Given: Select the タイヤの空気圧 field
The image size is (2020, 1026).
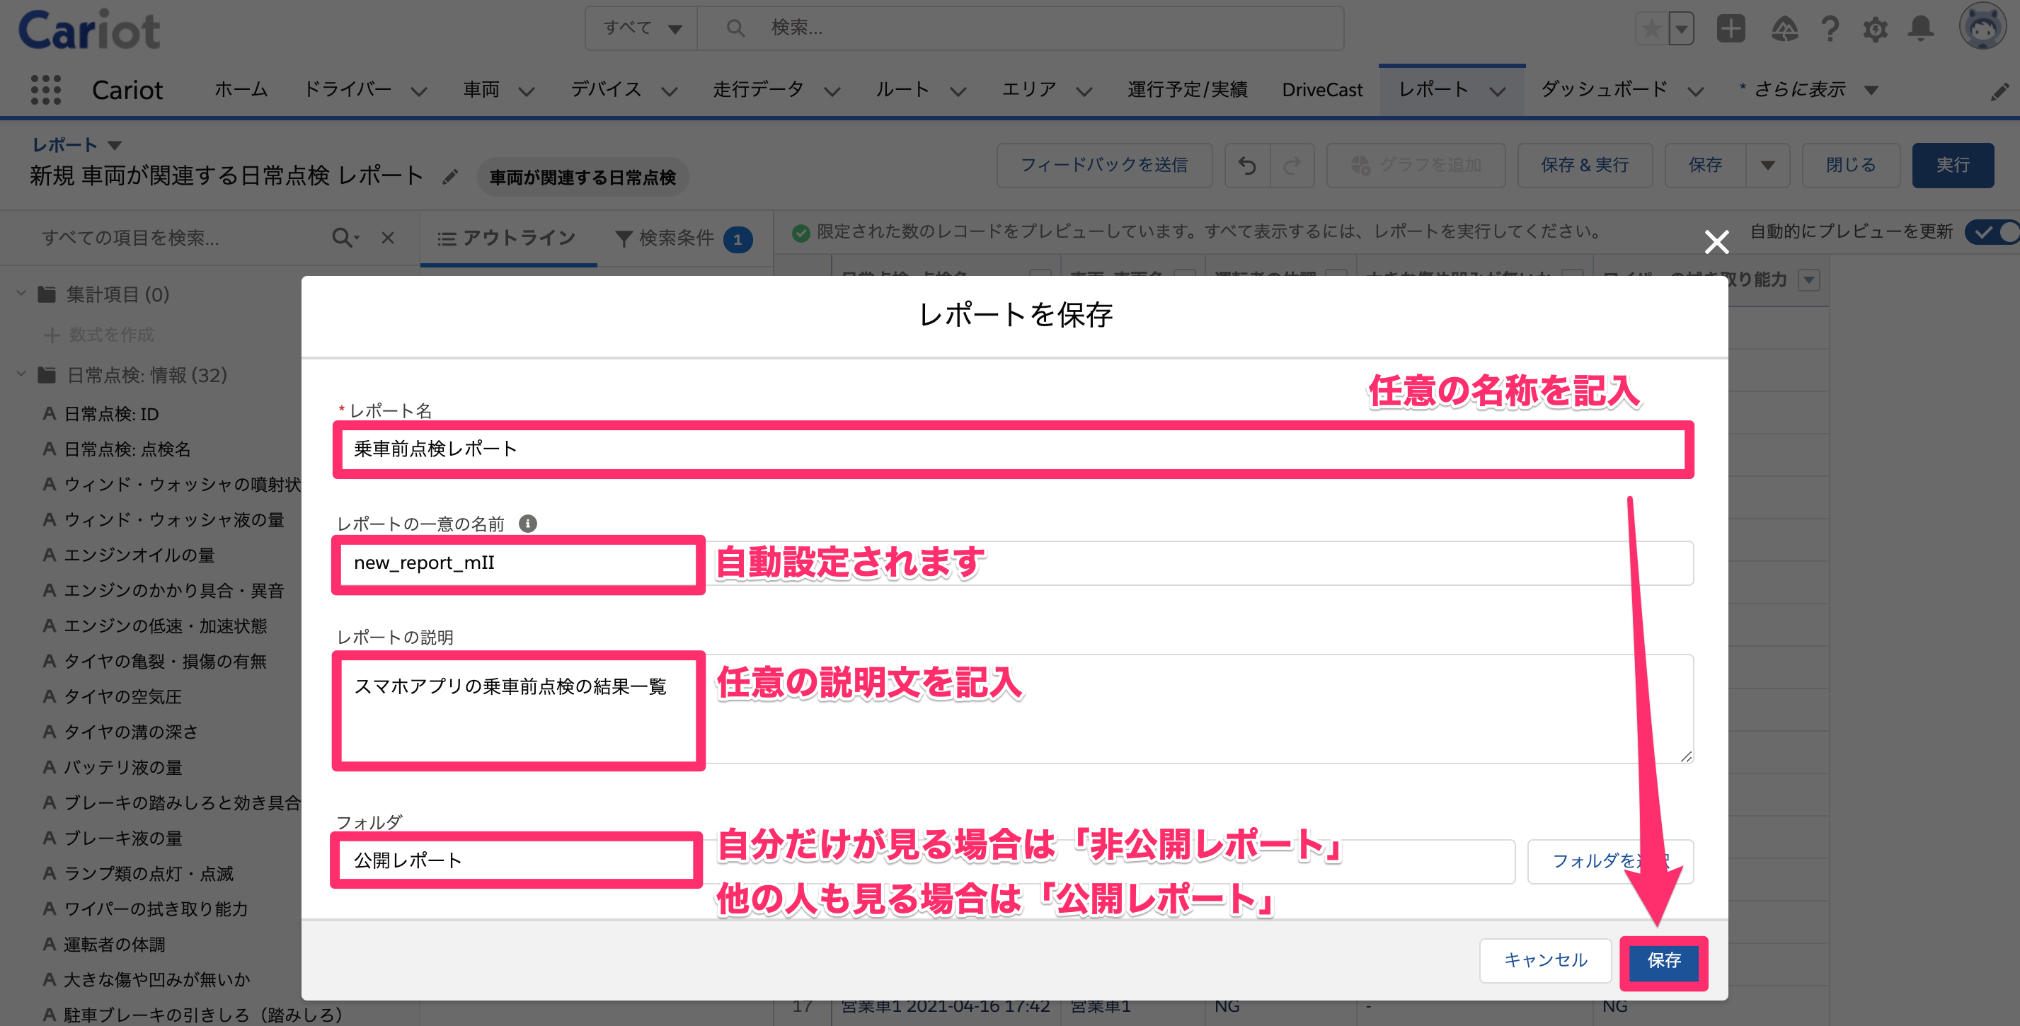Looking at the screenshot, I should (x=122, y=696).
